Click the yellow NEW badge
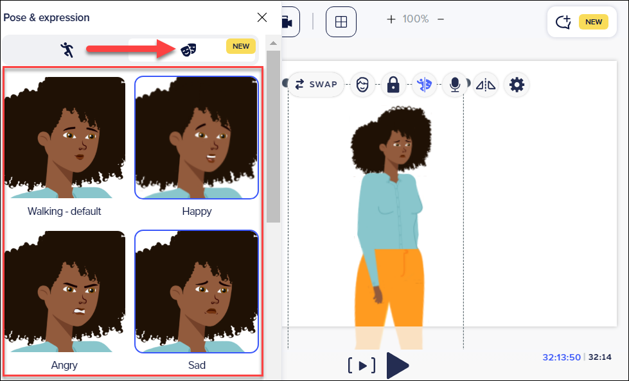The height and width of the screenshot is (381, 629). [240, 46]
